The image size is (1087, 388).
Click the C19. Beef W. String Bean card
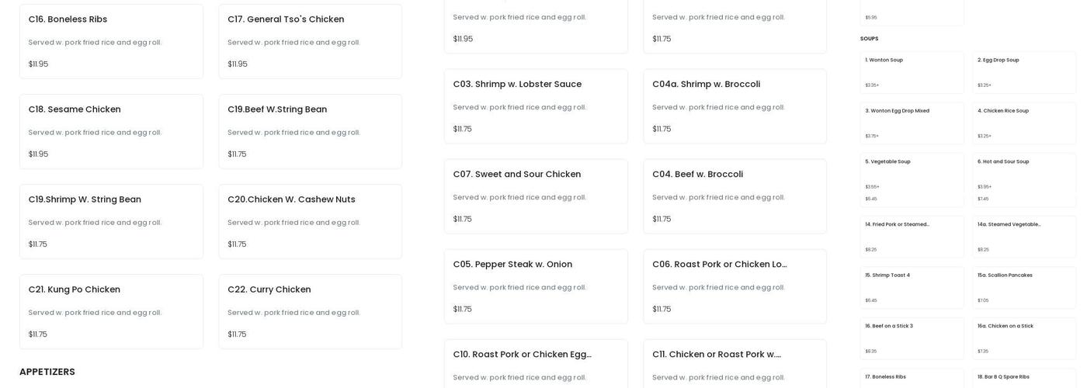(310, 131)
